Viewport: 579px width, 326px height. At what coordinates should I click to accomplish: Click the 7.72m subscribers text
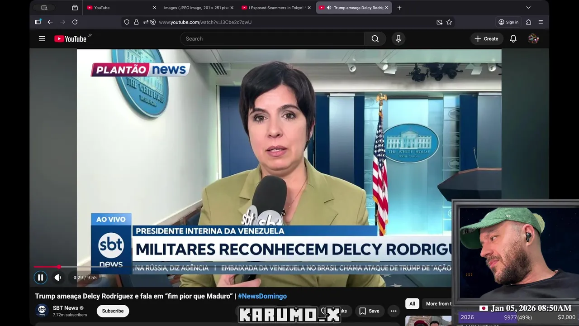[70, 315]
